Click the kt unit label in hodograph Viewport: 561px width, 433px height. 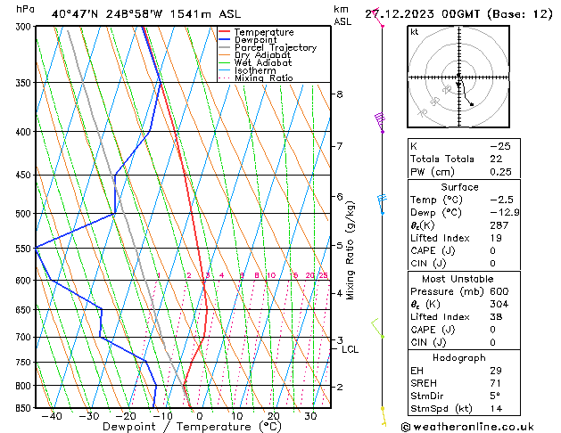click(415, 32)
